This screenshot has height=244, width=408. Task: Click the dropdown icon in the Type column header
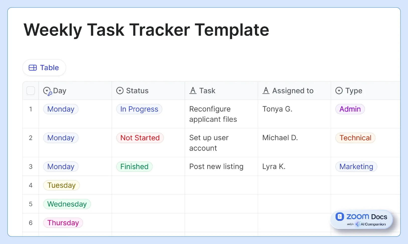[339, 90]
